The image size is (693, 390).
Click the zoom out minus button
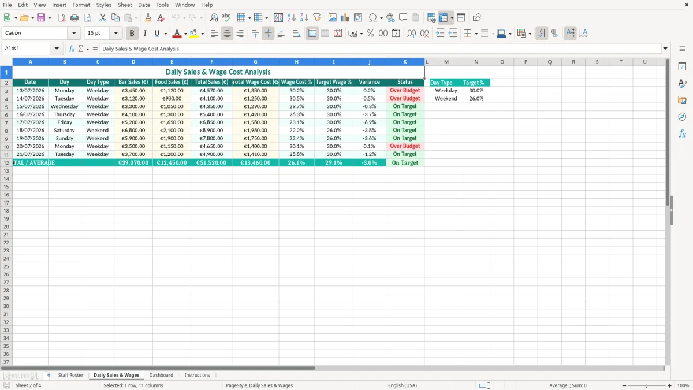tap(624, 385)
